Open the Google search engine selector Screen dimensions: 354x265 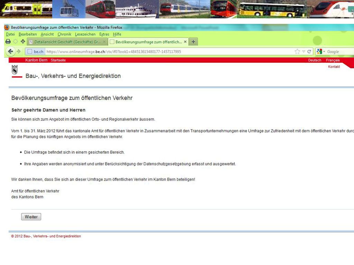[x=320, y=52]
